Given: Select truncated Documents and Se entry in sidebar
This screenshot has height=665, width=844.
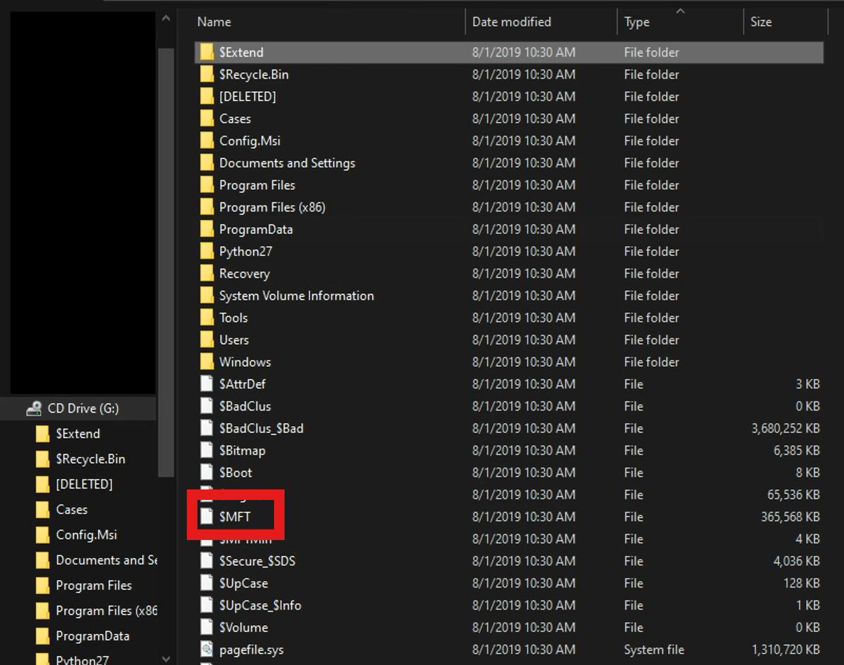Looking at the screenshot, I should (107, 560).
